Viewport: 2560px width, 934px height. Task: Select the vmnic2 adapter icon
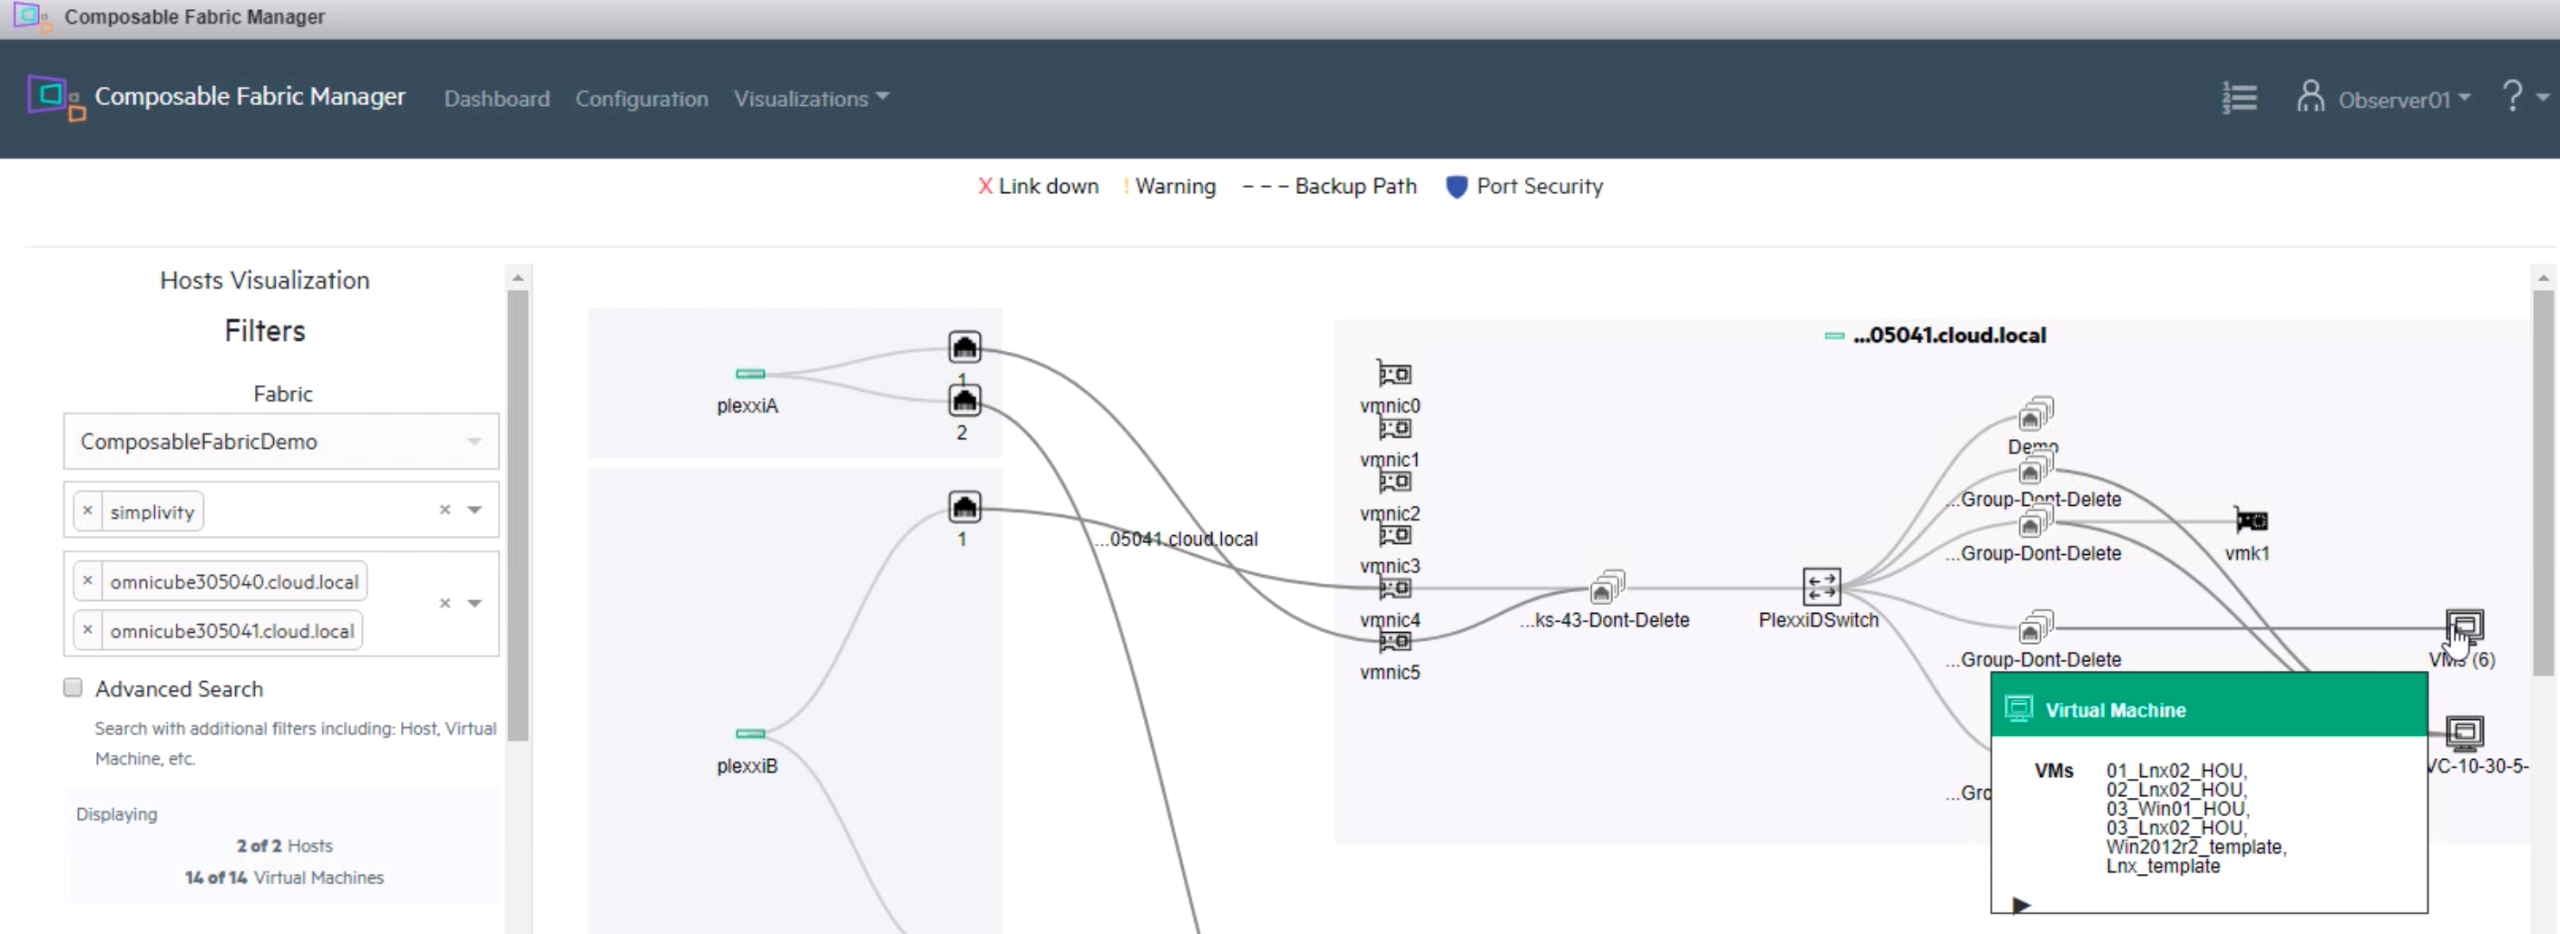coord(1393,482)
